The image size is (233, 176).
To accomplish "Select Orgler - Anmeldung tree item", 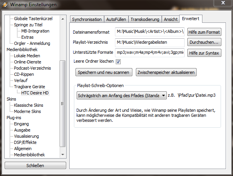I will coord(32,43).
